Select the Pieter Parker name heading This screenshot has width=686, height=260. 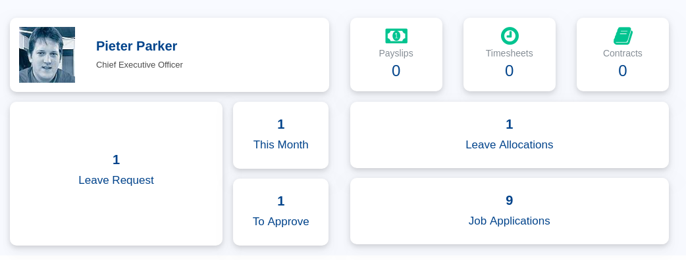pyautogui.click(x=136, y=46)
